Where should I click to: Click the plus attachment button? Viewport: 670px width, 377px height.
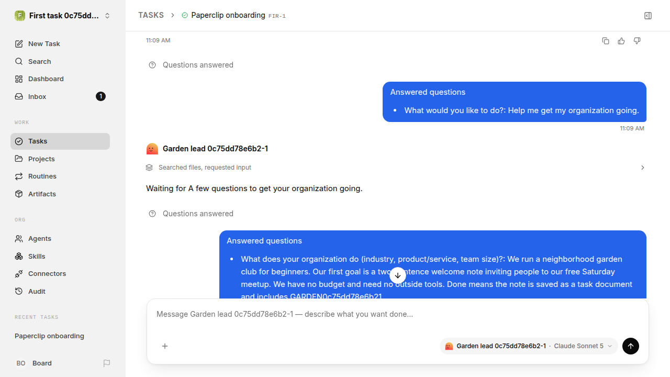click(165, 346)
